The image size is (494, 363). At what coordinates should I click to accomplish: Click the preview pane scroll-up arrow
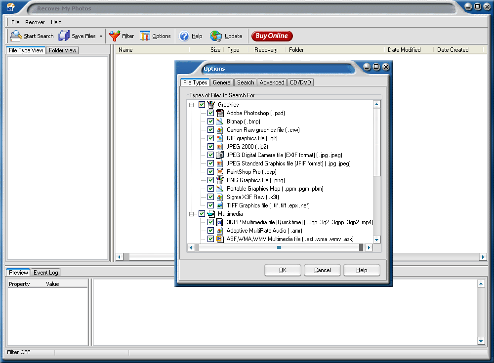481,284
